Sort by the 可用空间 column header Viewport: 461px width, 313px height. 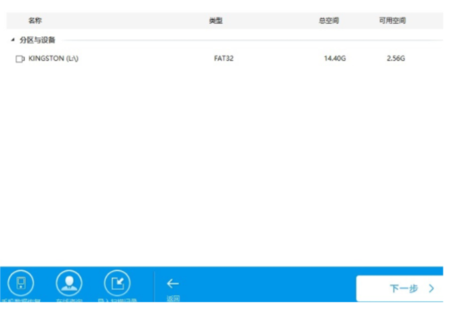(x=392, y=21)
